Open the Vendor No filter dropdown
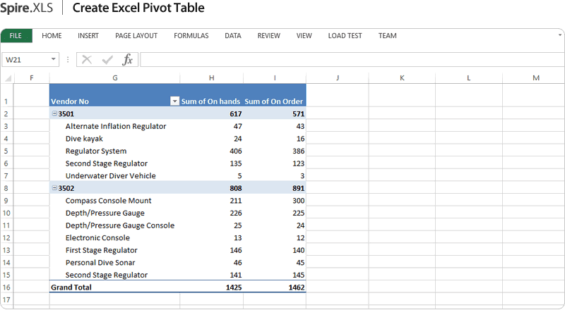The height and width of the screenshot is (310, 565). [174, 101]
